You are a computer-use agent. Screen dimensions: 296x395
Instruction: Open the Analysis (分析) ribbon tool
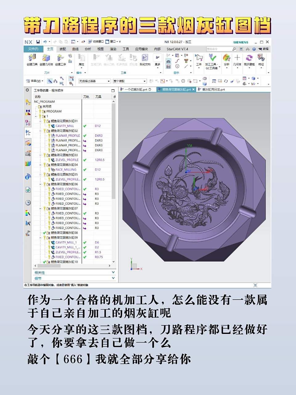pos(227,60)
